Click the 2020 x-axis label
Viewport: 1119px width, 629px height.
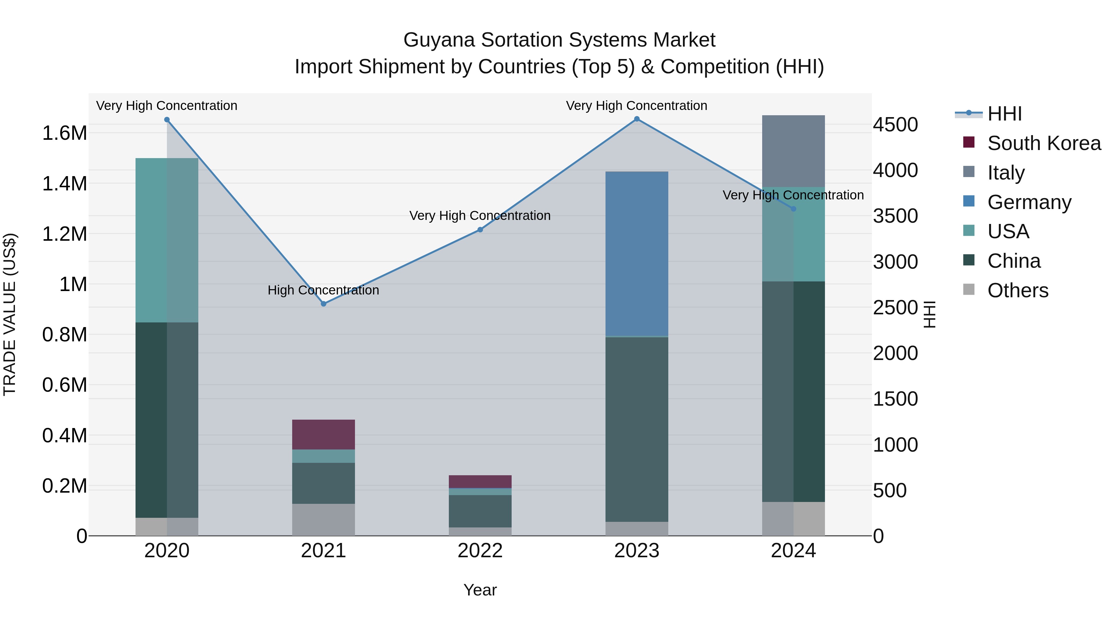pyautogui.click(x=167, y=551)
